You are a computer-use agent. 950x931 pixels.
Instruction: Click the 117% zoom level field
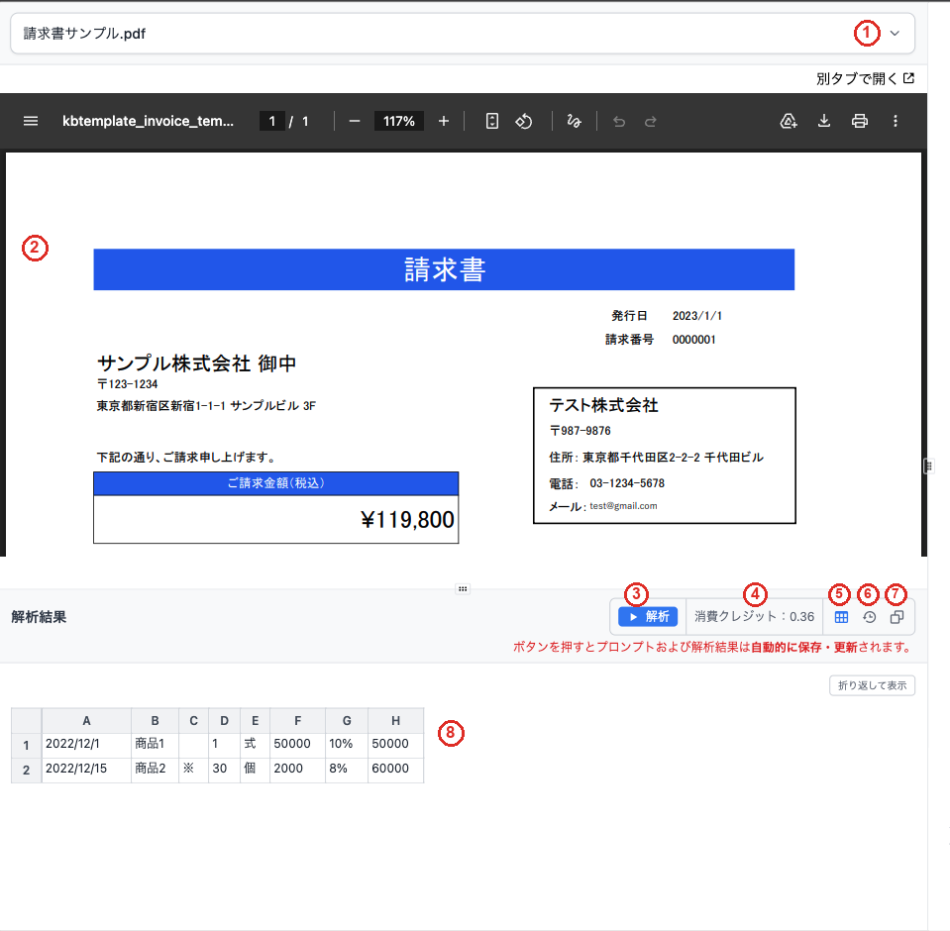[398, 121]
